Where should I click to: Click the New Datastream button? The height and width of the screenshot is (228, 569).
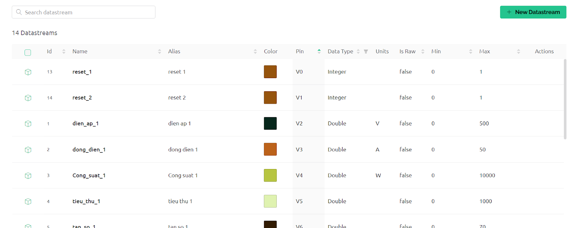533,12
